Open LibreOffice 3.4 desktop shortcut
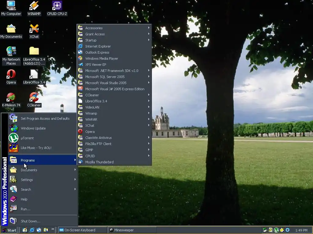Image resolution: width=313 pixels, height=234 pixels. (x=34, y=77)
